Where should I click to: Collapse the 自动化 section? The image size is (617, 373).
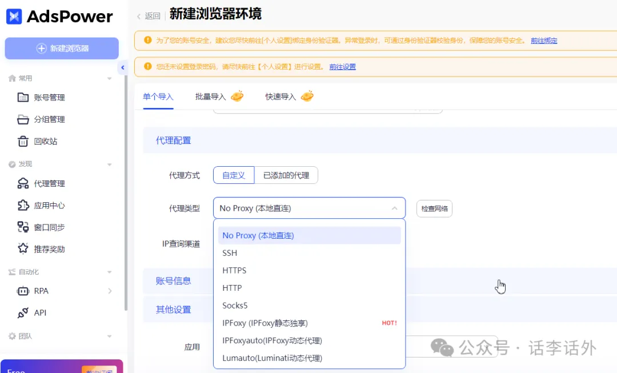coord(109,272)
